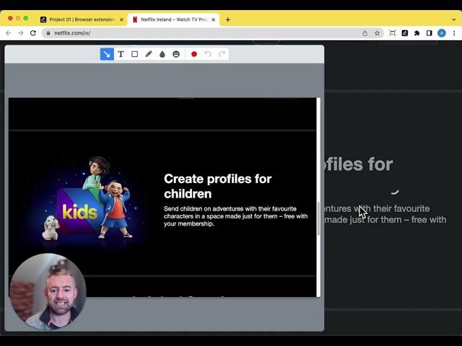Select the pencil drawing tool
Image resolution: width=462 pixels, height=346 pixels.
pyautogui.click(x=149, y=54)
